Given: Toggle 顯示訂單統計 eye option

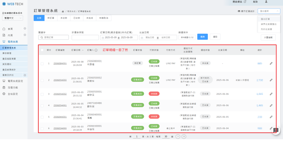Looking at the screenshot, I should (246, 11).
